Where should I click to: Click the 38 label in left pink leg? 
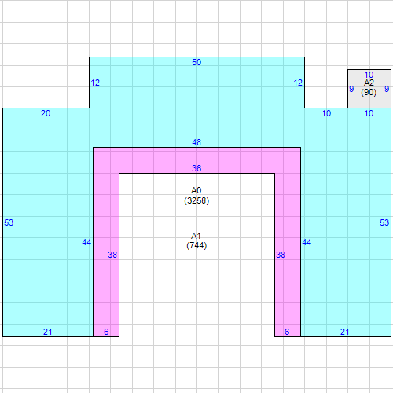click(112, 255)
